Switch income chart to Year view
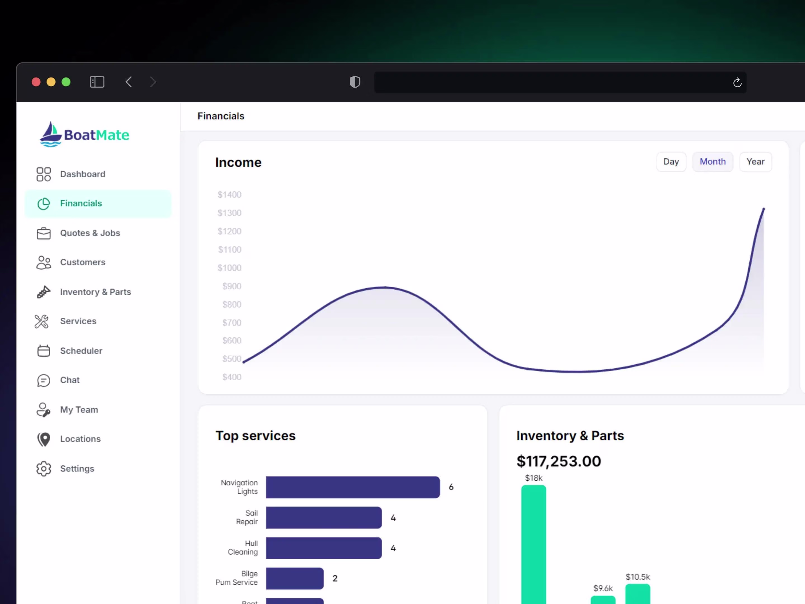The width and height of the screenshot is (805, 604). 755,162
